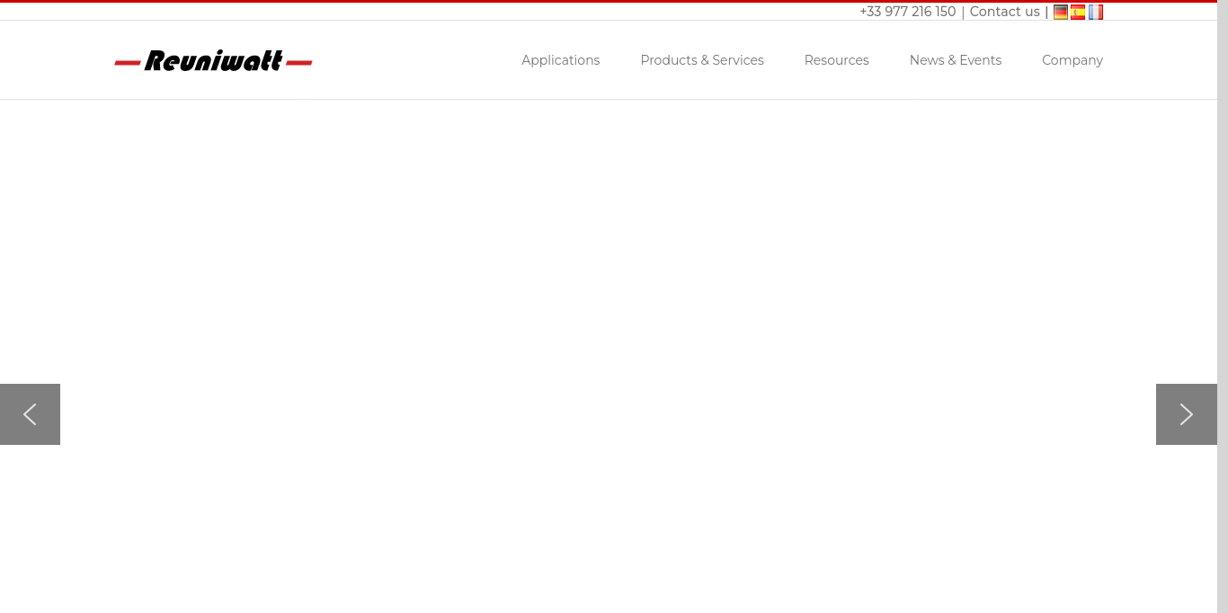This screenshot has width=1228, height=613.
Task: Click the +33 977 216 150 phone number
Action: point(907,12)
